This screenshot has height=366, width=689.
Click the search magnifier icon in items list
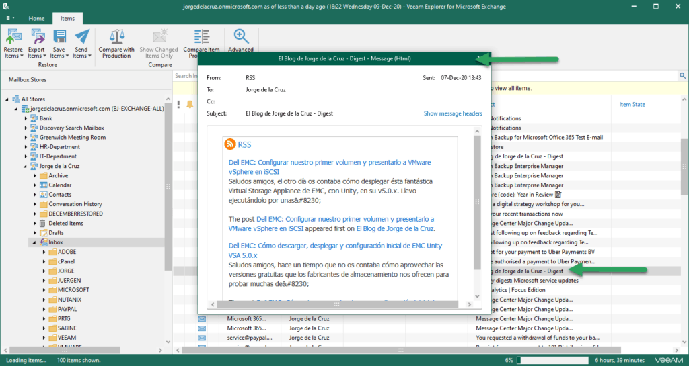tap(682, 76)
